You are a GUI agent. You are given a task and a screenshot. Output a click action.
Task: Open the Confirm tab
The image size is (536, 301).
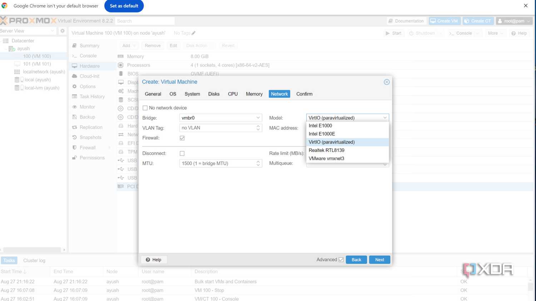coord(304,94)
